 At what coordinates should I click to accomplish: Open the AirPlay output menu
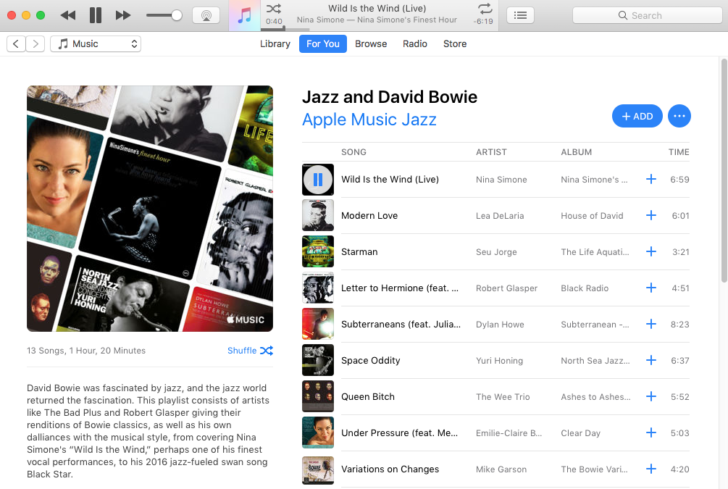pyautogui.click(x=206, y=15)
